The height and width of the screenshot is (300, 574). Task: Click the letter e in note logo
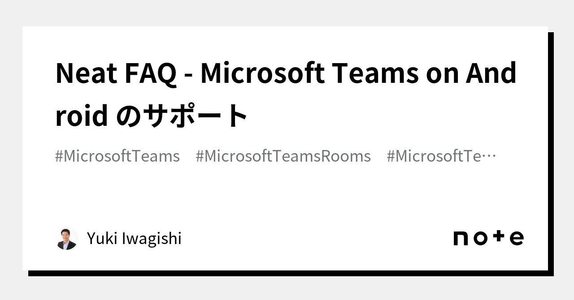[x=517, y=238]
